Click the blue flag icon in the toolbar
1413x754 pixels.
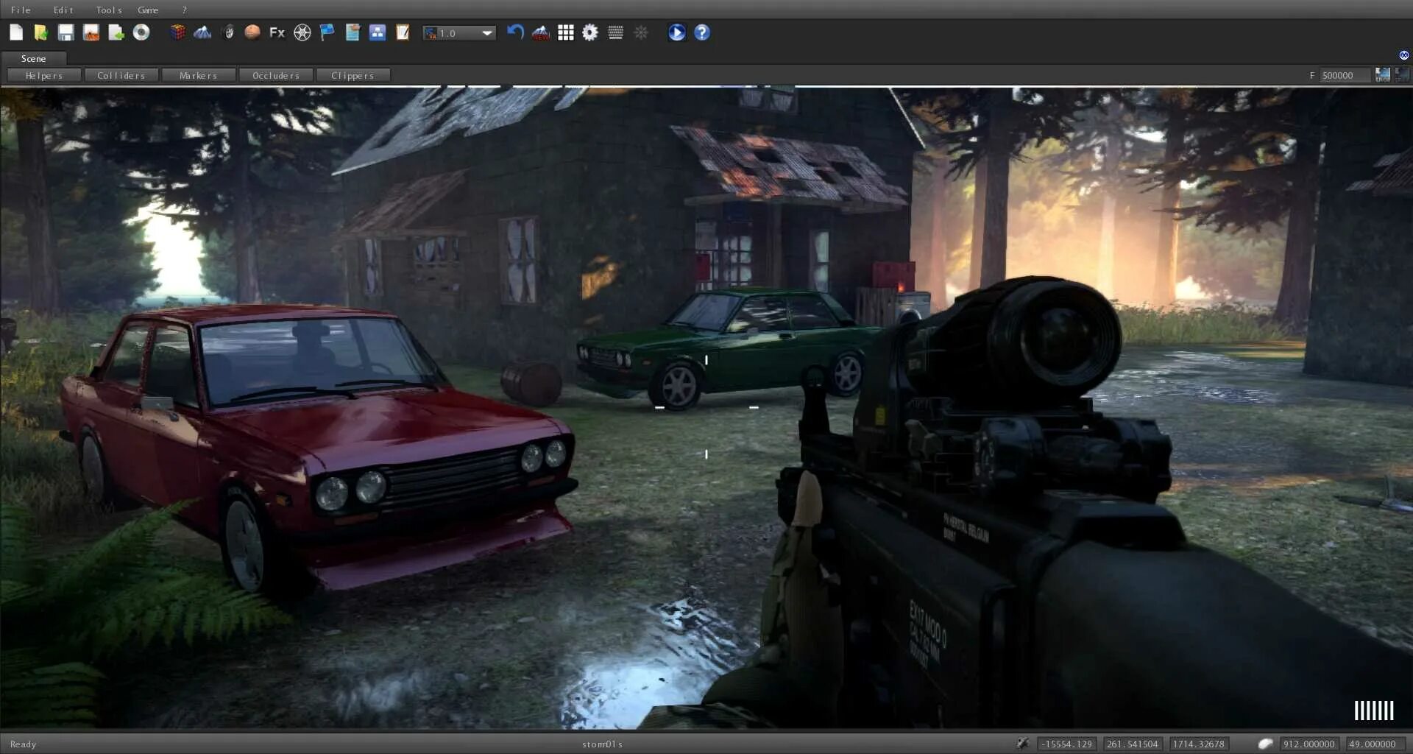point(327,32)
